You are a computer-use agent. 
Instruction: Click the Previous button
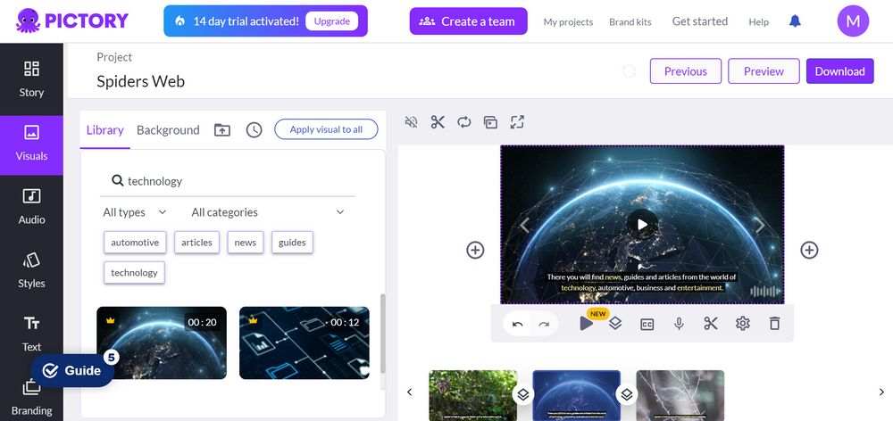(686, 71)
